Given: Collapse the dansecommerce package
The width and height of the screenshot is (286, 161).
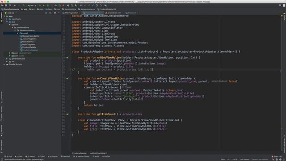Looking at the screenshot, I should pyautogui.click(x=15, y=30).
